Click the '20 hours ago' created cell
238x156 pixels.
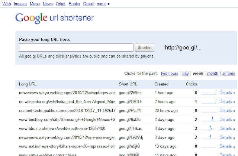pos(166,111)
